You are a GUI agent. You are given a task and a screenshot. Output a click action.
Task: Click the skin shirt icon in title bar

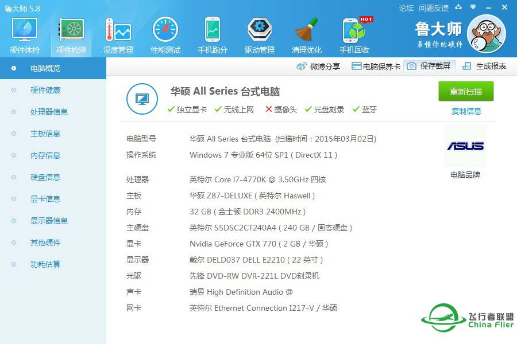(x=458, y=7)
